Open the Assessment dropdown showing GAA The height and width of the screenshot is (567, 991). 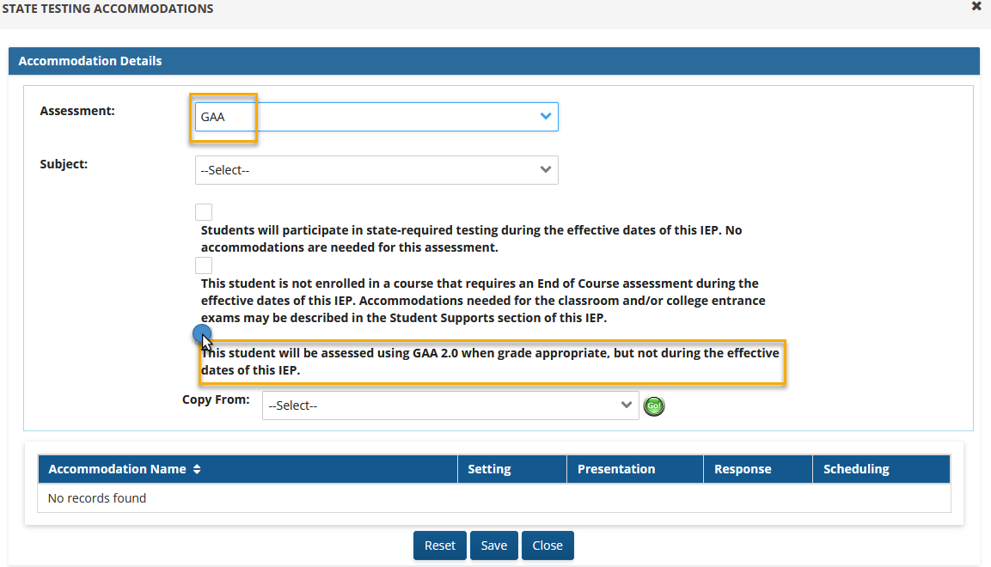[x=376, y=117]
